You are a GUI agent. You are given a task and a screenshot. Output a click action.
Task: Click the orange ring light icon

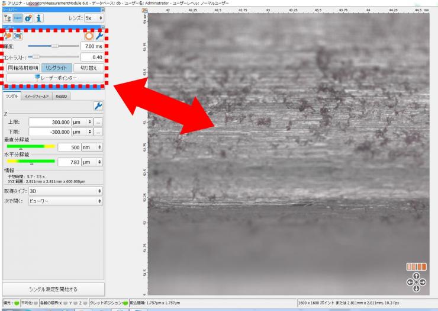(x=89, y=36)
